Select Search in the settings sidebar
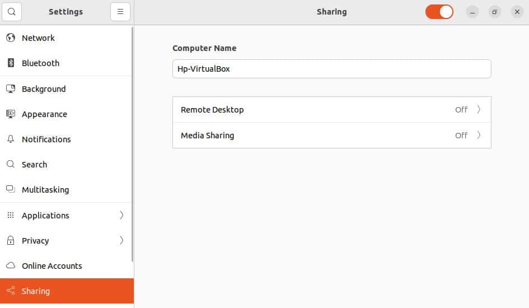Viewport: 529px width, 308px height. point(34,165)
